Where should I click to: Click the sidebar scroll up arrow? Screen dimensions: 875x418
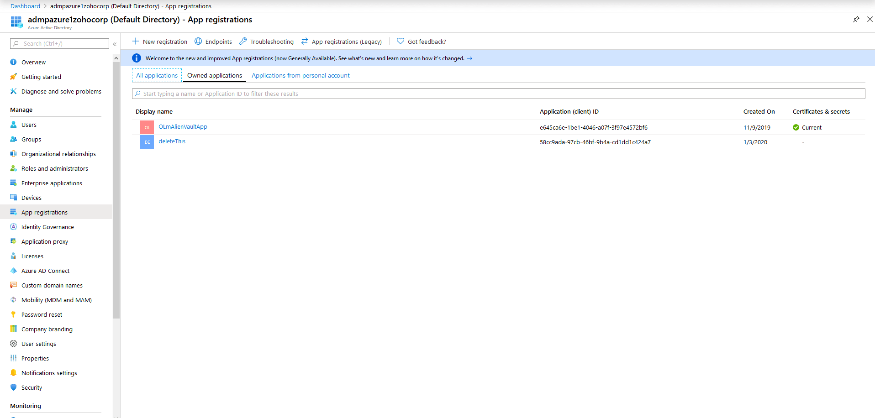(116, 58)
